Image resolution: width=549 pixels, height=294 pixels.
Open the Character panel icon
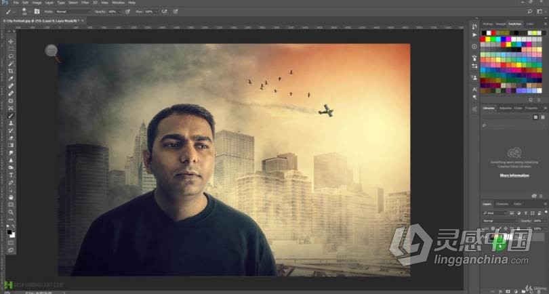pyautogui.click(x=474, y=89)
